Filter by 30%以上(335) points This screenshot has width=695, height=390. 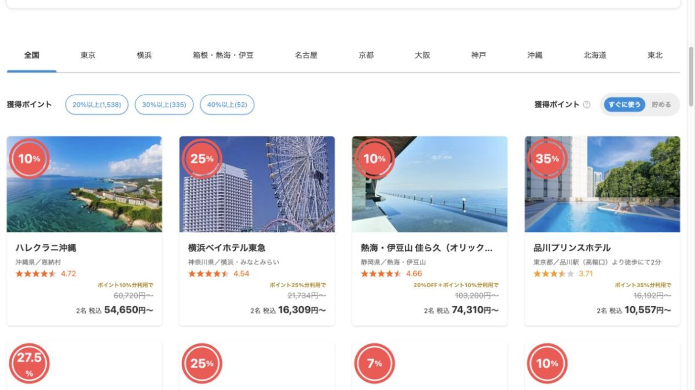coord(164,105)
